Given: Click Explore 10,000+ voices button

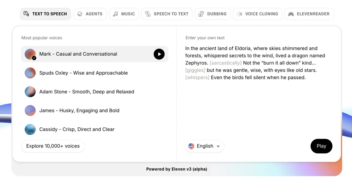Looking at the screenshot, I should click(x=53, y=146).
